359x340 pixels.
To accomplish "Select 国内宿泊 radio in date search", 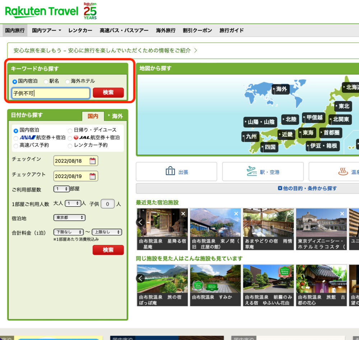I will (x=16, y=131).
